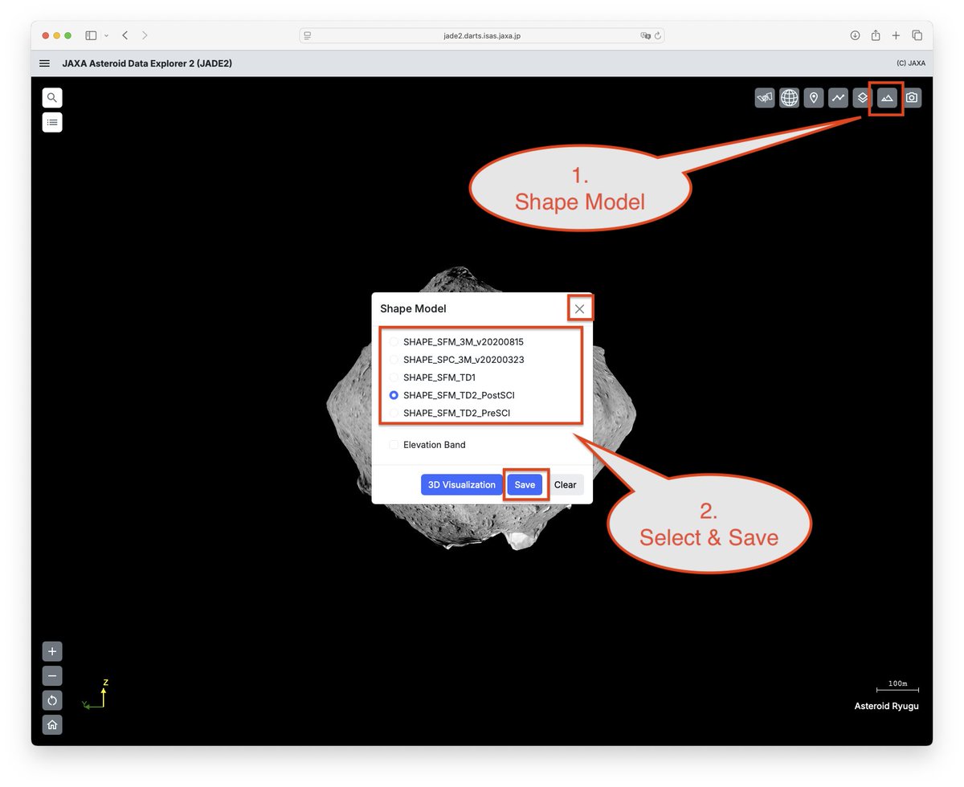Click the home view icon
The width and height of the screenshot is (964, 787).
52,725
